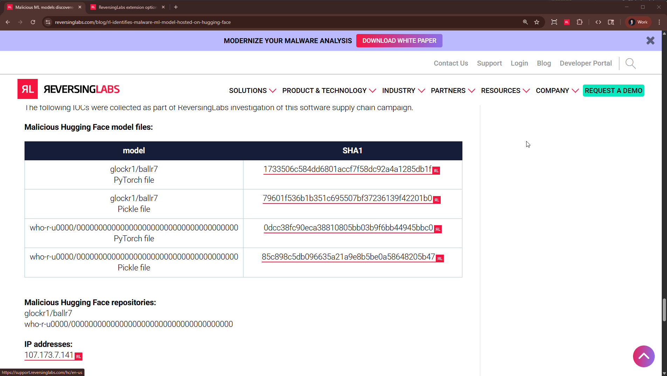Viewport: 667px width, 376px height.
Task: Click the REQUEST A DEMO button
Action: click(613, 90)
